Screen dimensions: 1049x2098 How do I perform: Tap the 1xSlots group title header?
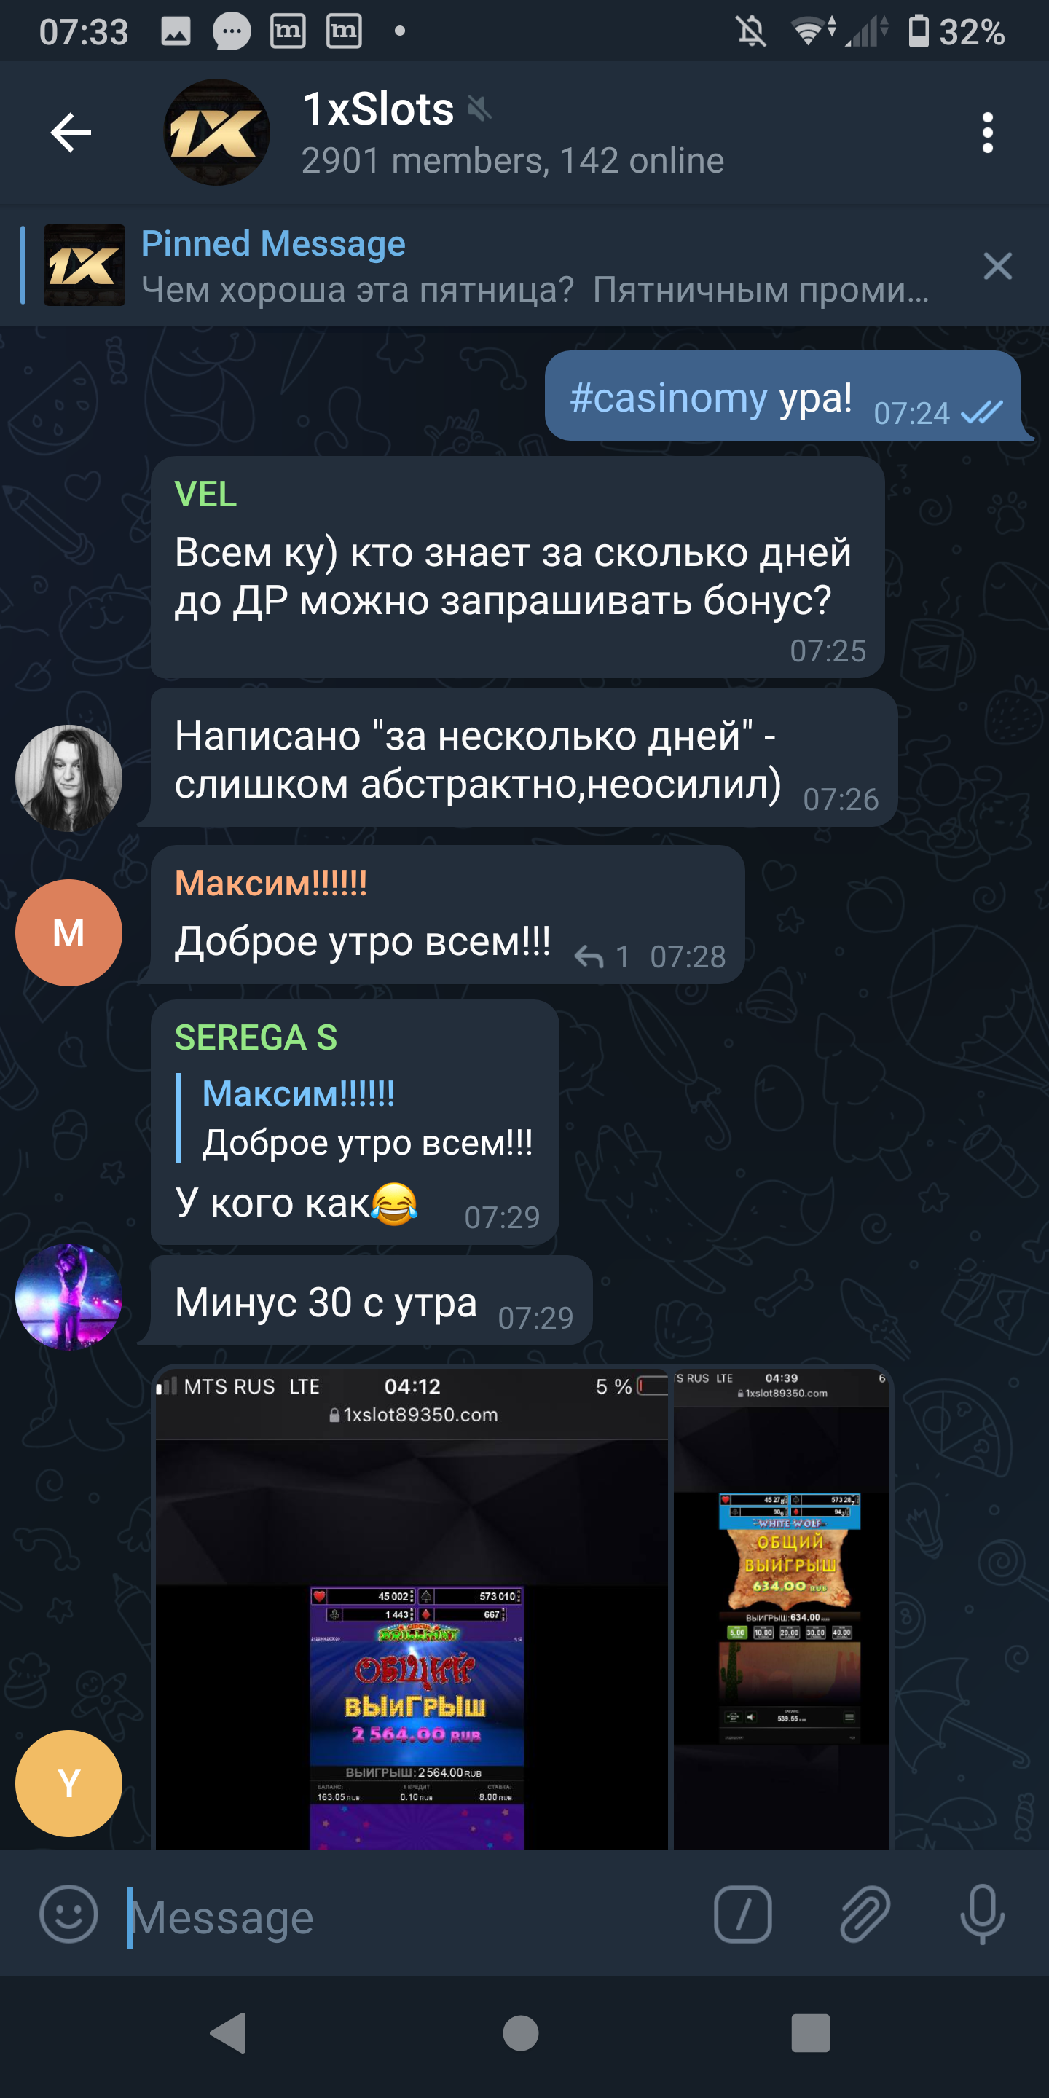click(x=378, y=109)
